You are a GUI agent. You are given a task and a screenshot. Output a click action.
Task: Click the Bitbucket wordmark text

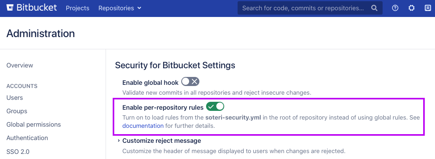coord(37,8)
